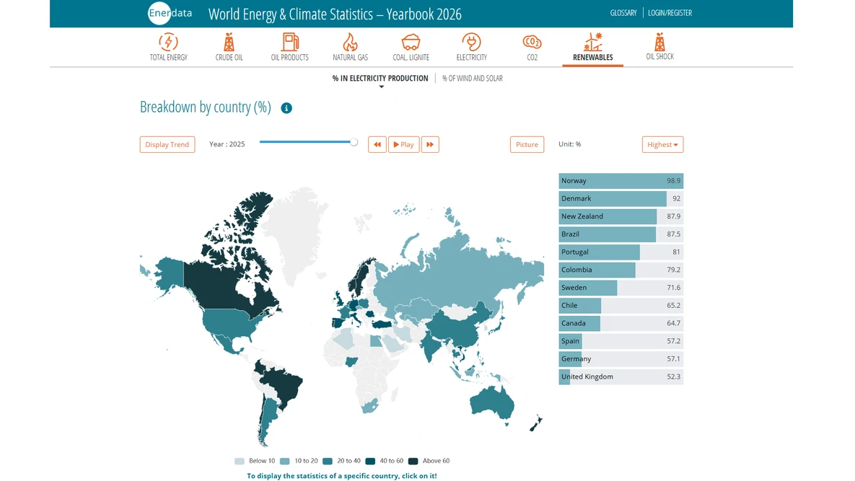Click the info icon beside Breakdown by country

(286, 108)
